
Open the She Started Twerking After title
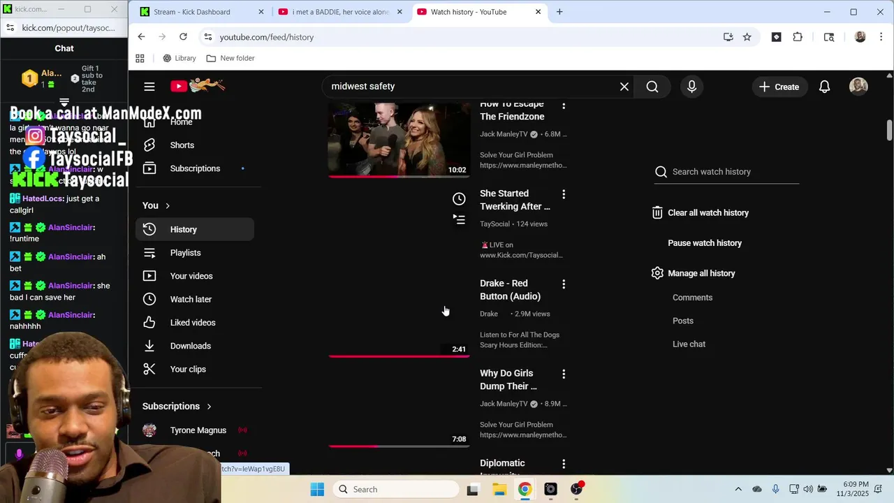tap(515, 200)
